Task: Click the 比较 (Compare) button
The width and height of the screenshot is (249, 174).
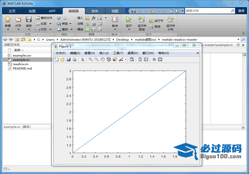Action: point(41,24)
